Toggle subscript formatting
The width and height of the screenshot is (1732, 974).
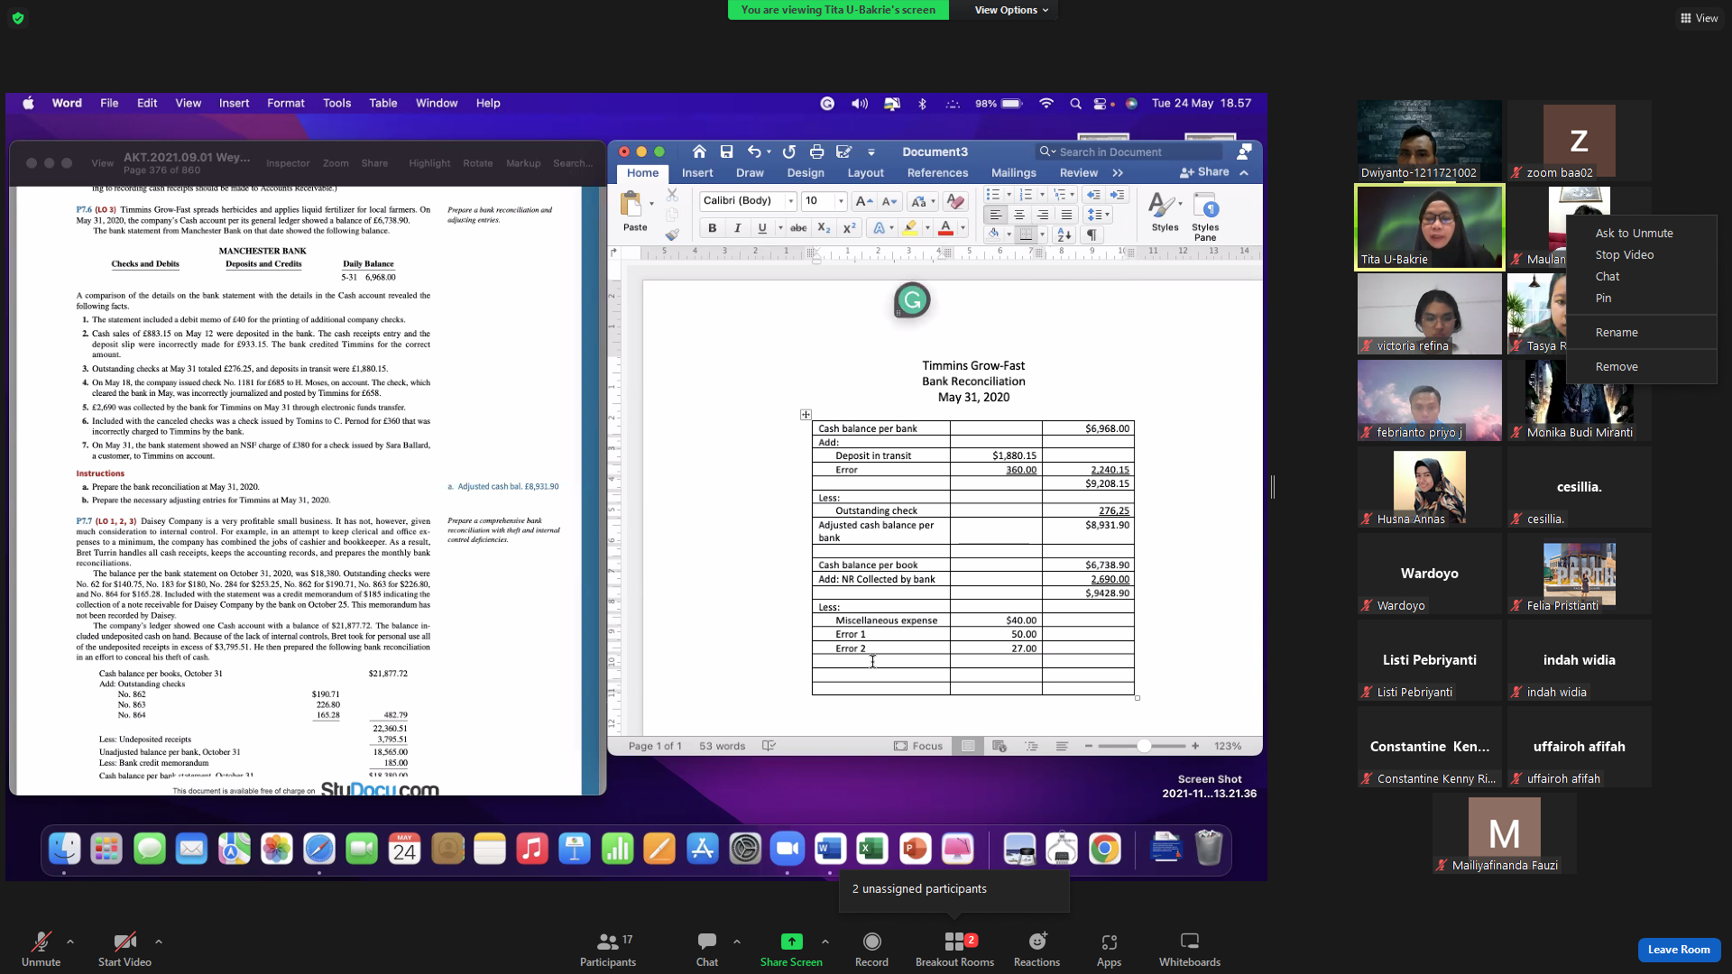824,228
